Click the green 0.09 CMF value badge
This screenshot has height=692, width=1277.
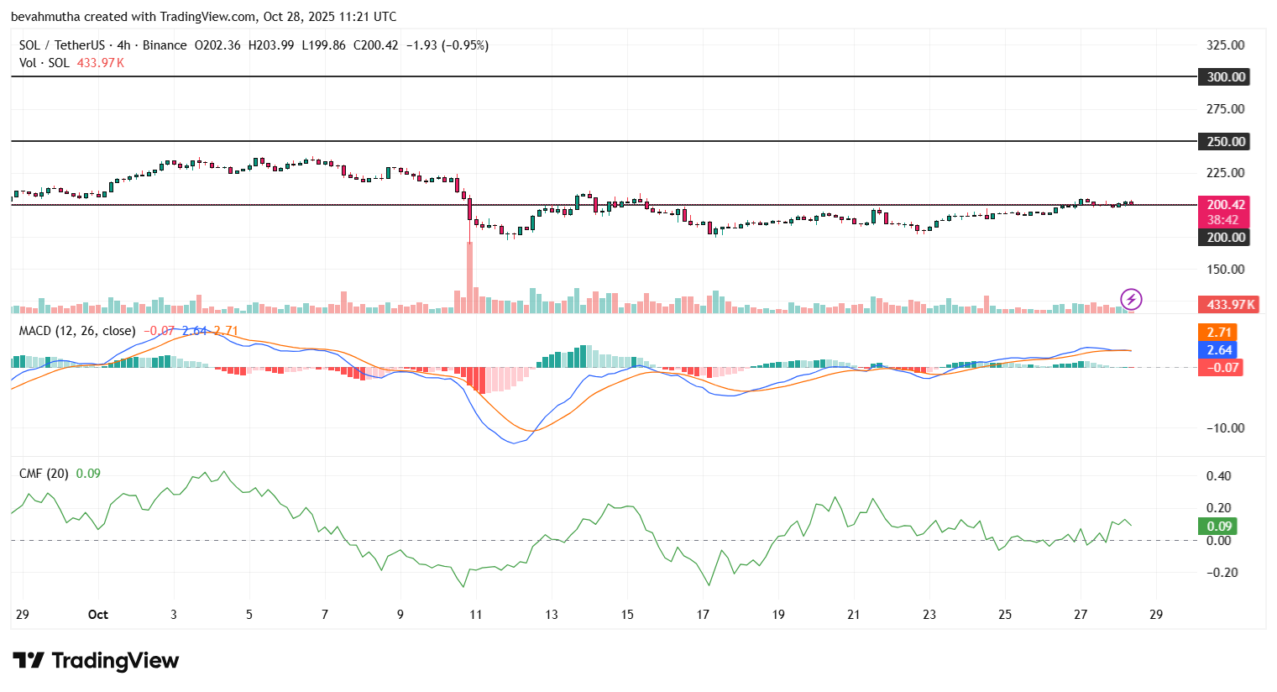[1218, 525]
